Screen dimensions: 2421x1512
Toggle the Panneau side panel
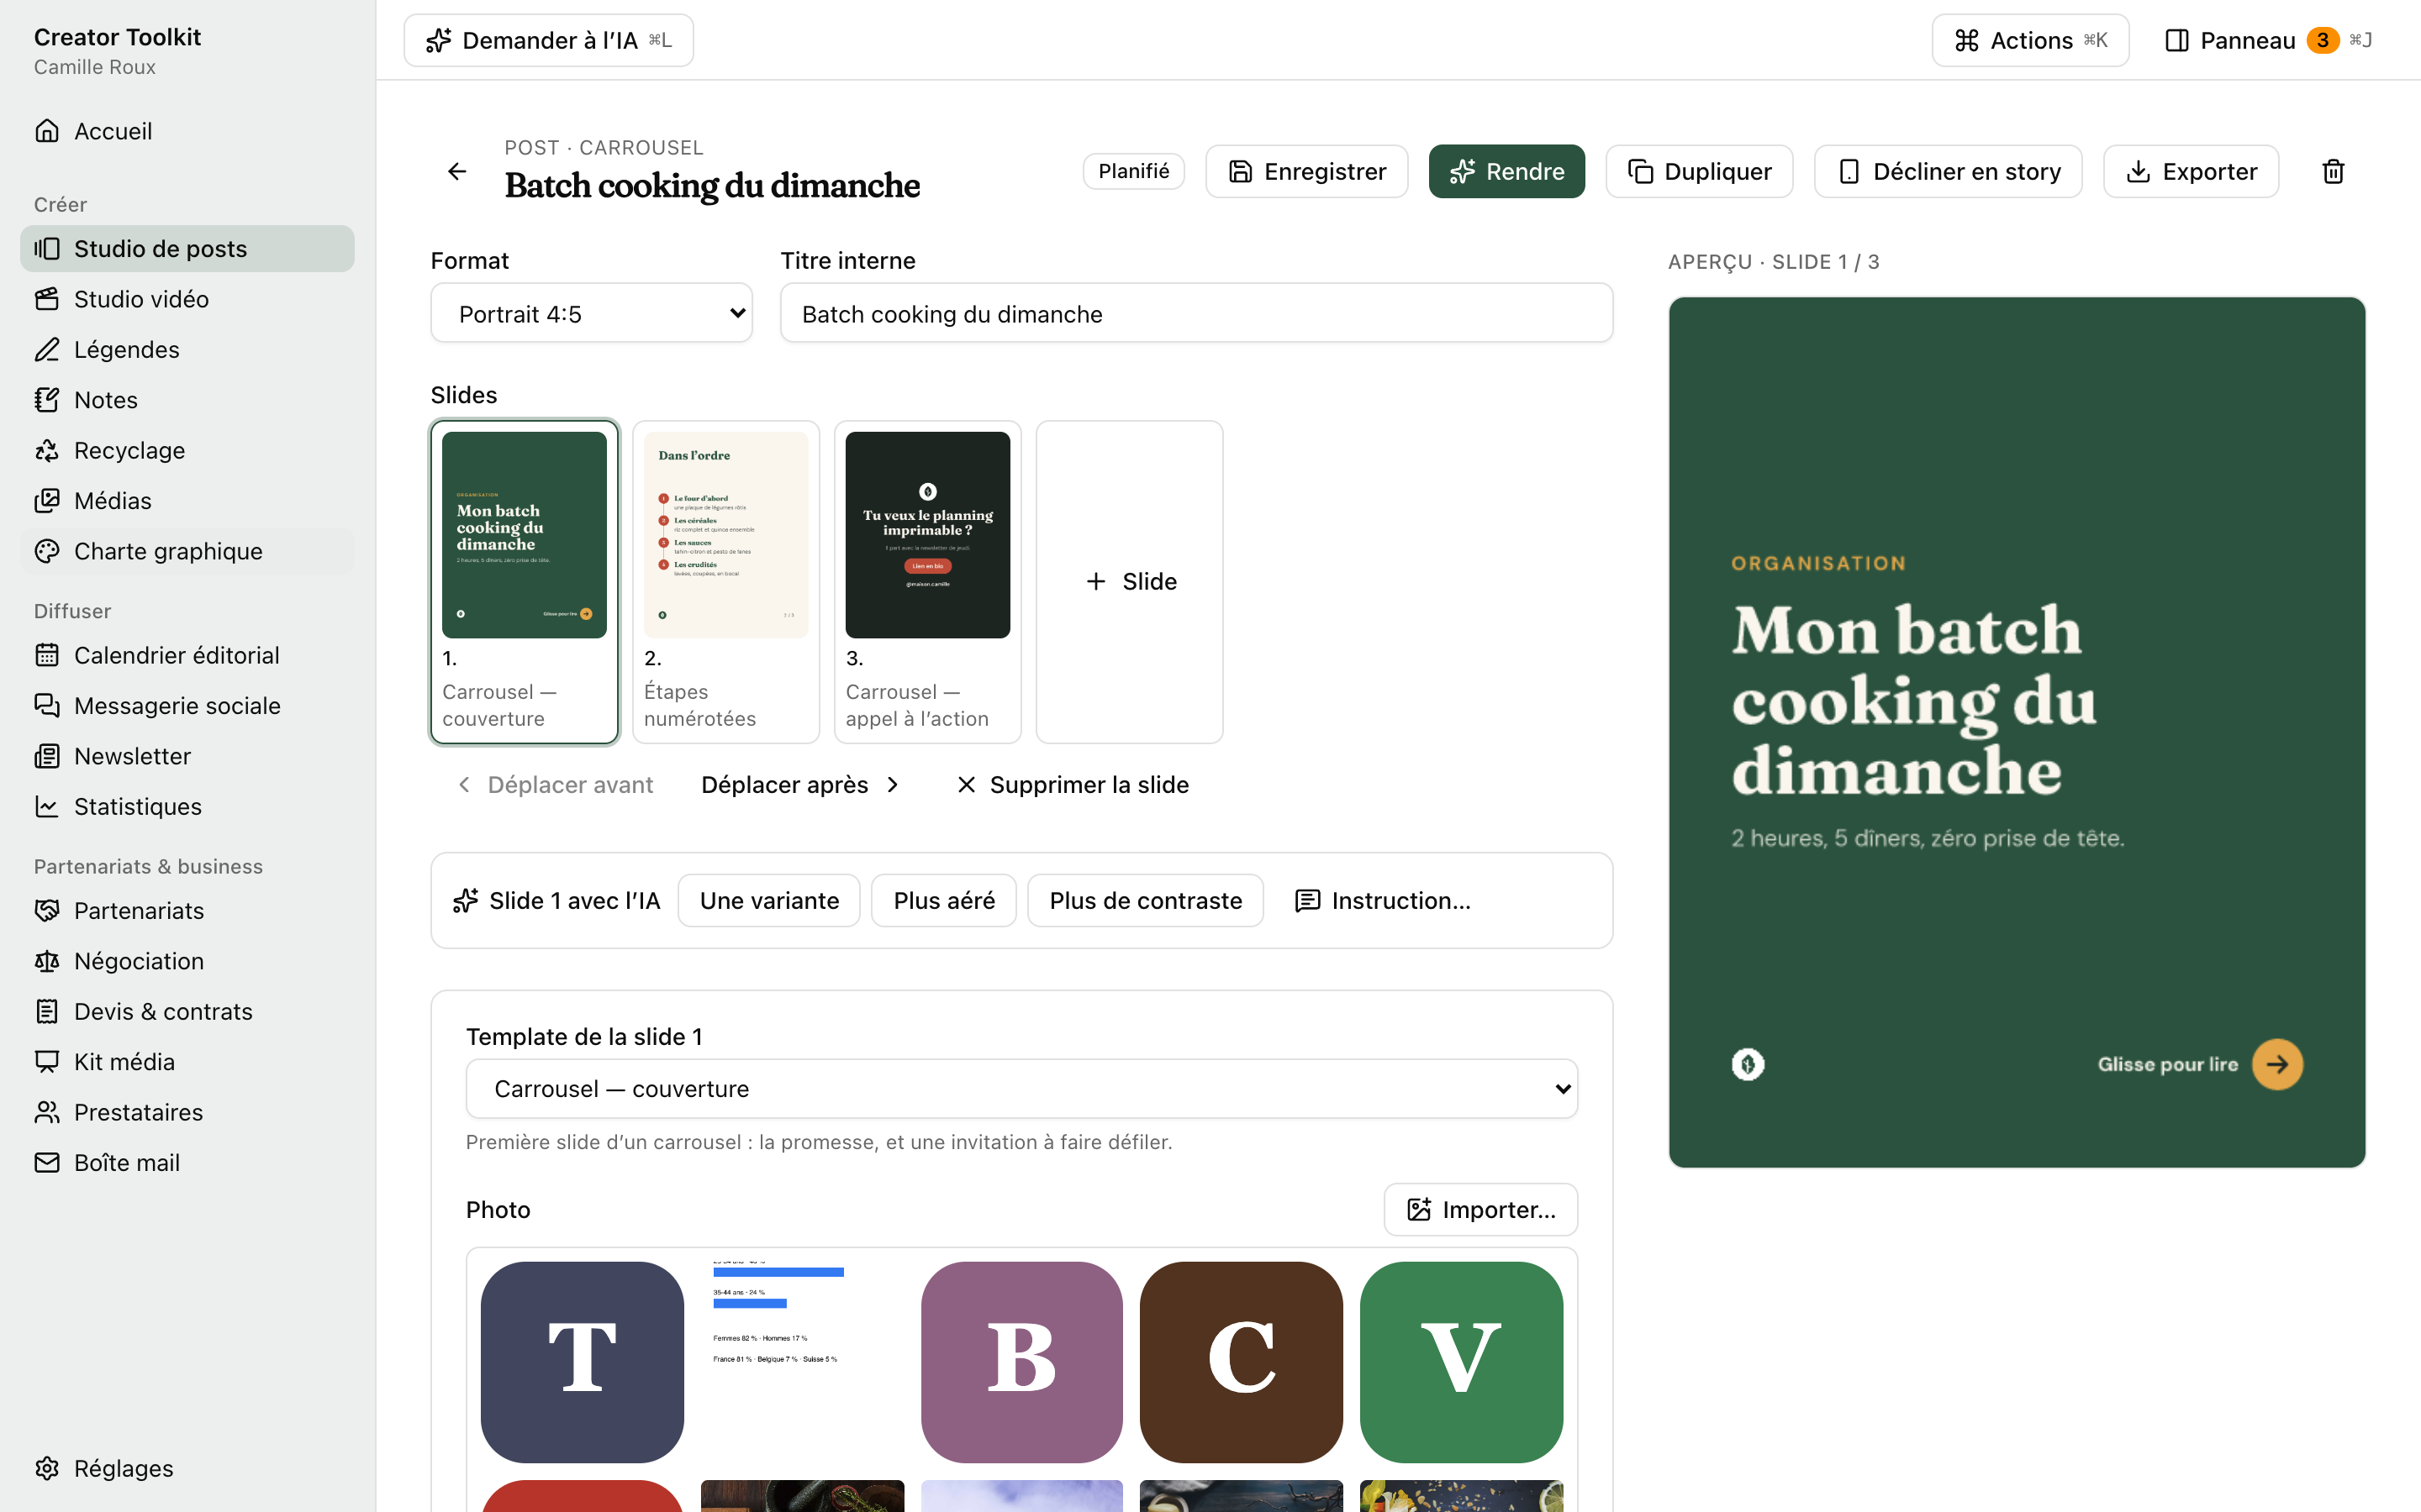[x=2268, y=40]
